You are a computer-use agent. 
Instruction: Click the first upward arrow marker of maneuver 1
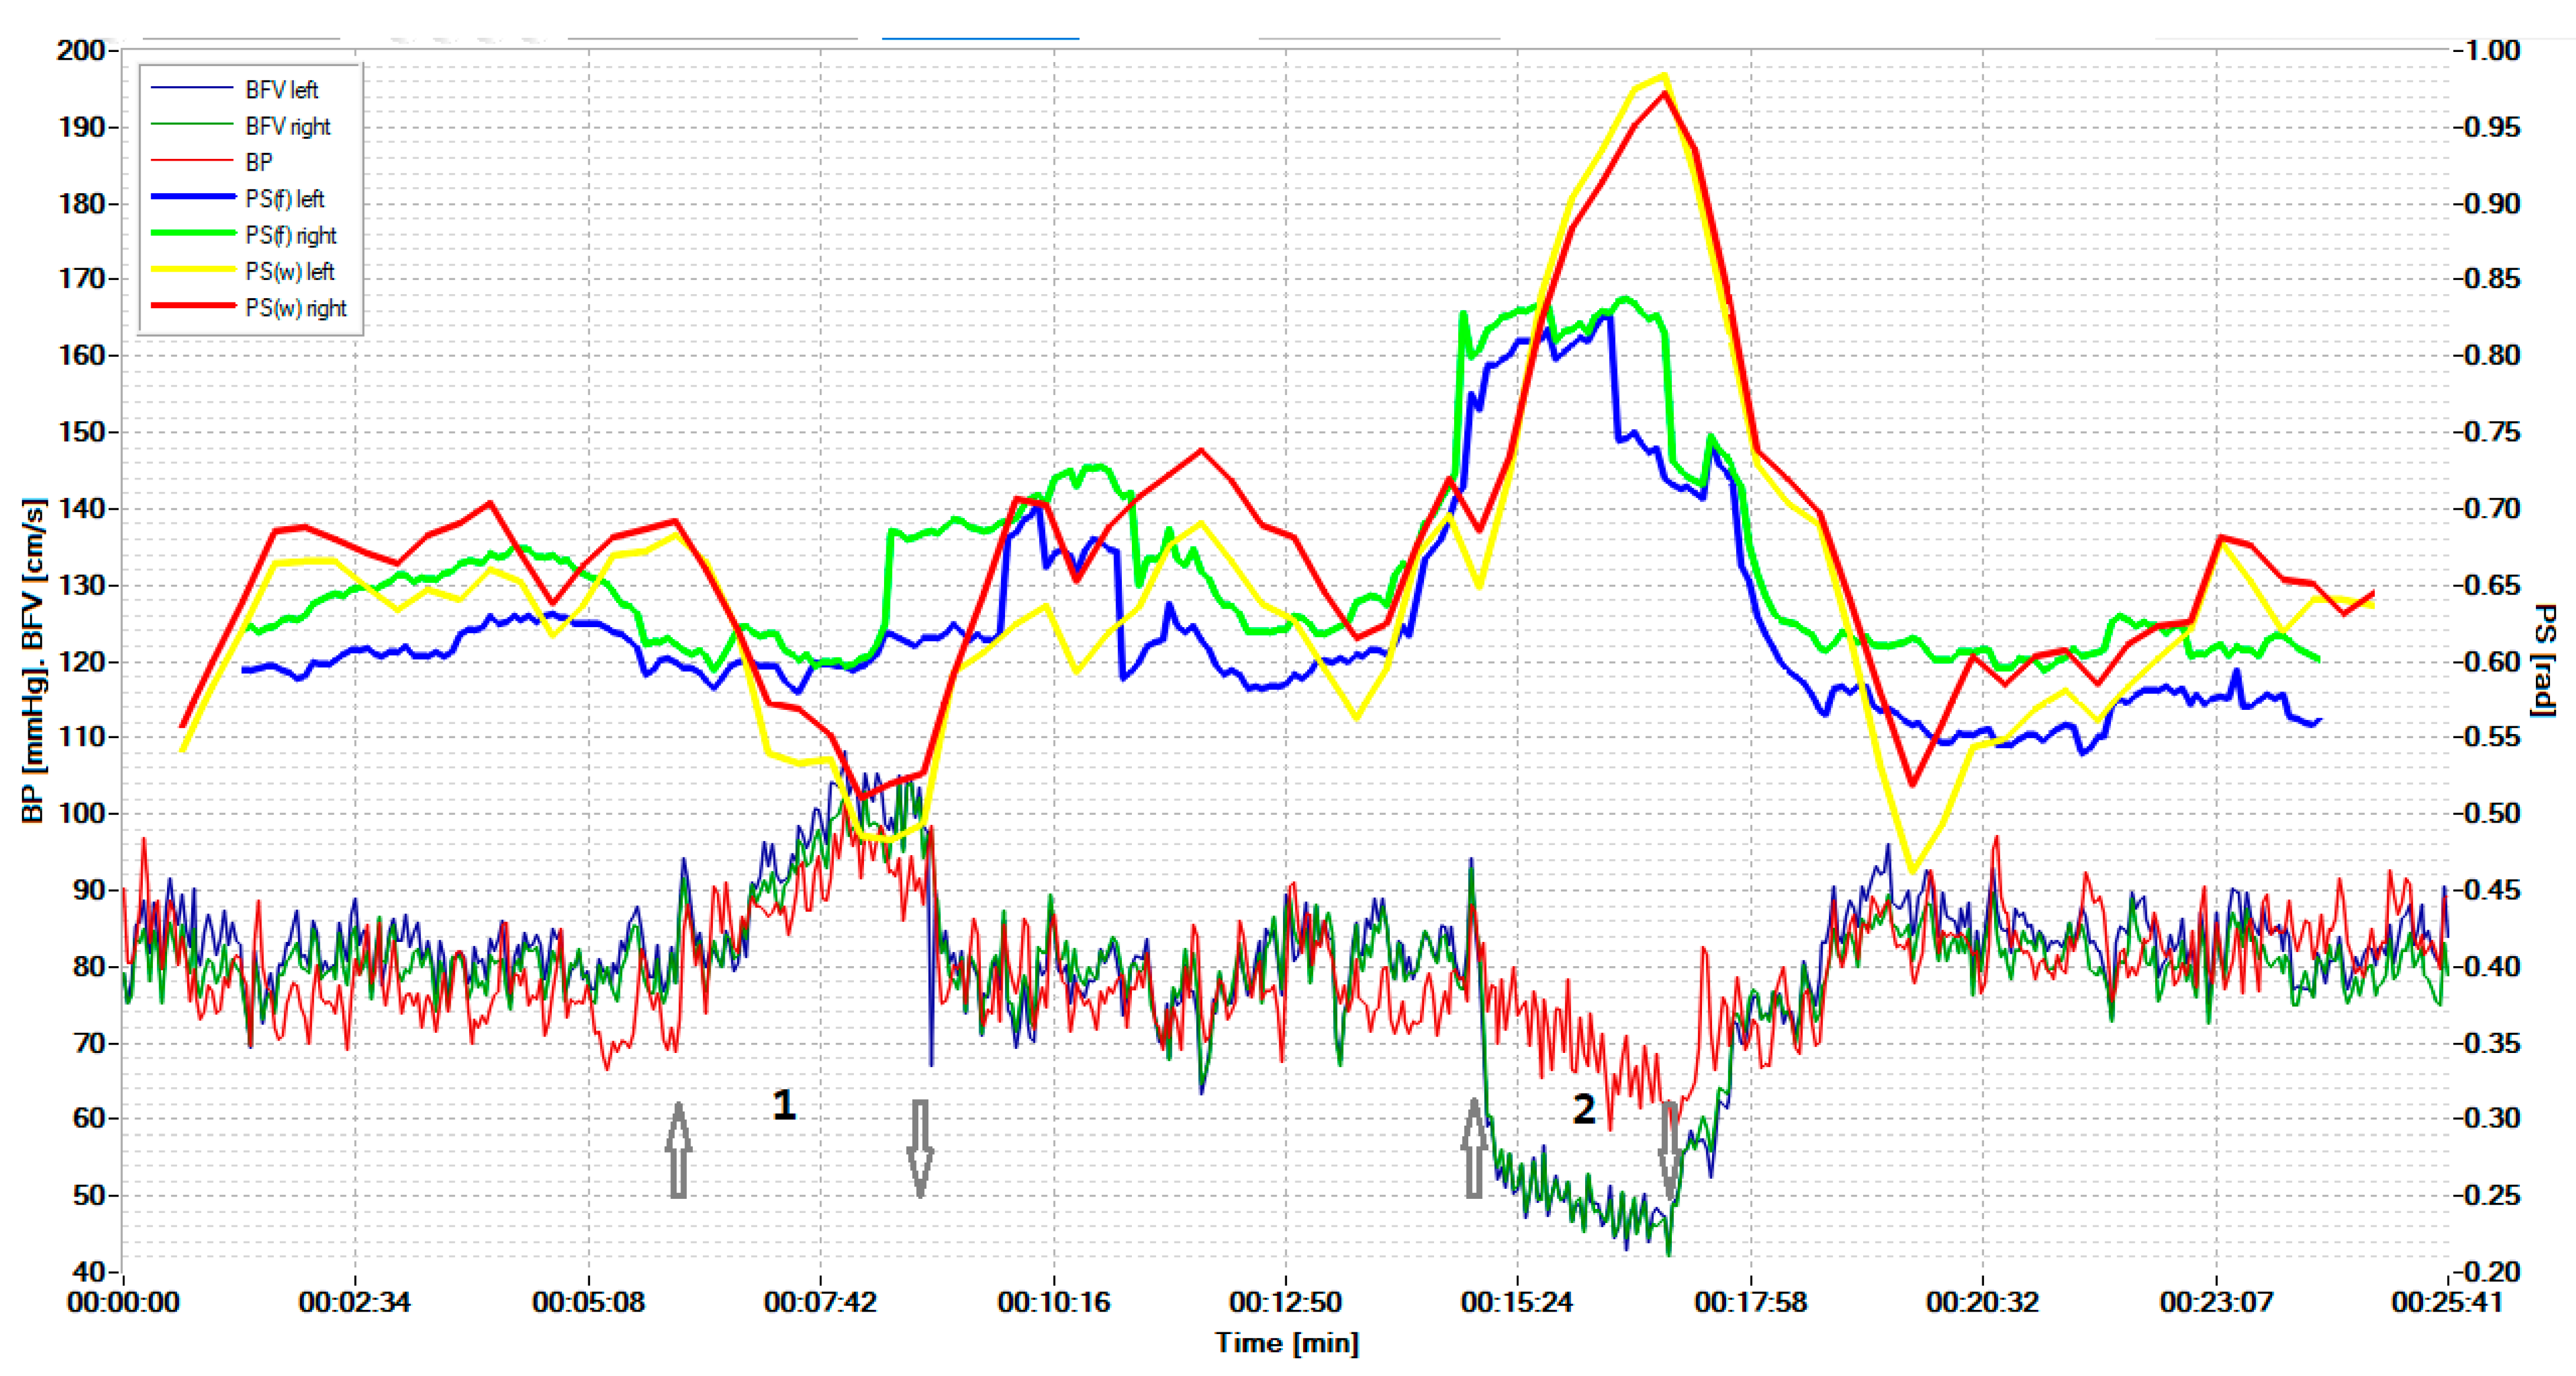[x=678, y=1150]
